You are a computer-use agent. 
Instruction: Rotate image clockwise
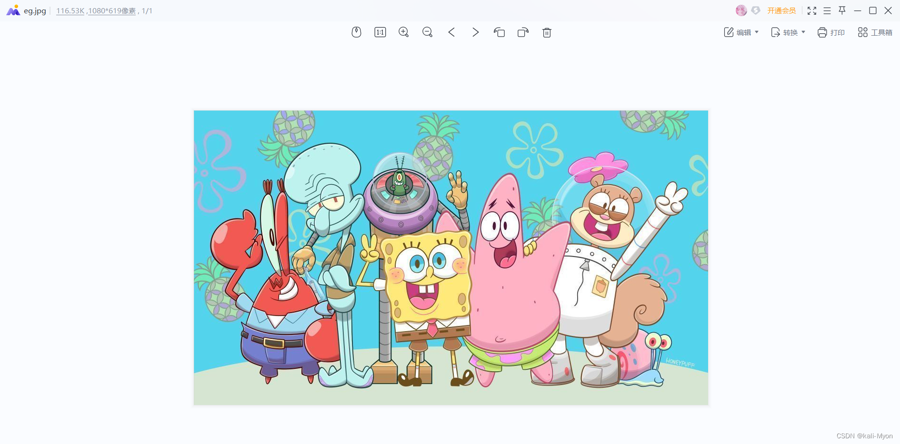tap(523, 32)
